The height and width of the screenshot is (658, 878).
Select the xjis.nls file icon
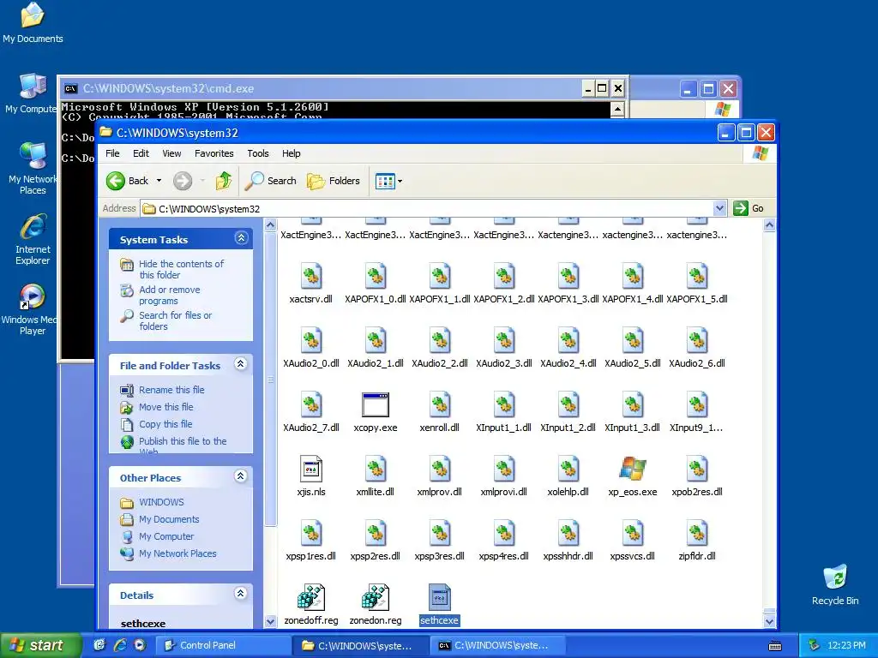[x=310, y=469]
